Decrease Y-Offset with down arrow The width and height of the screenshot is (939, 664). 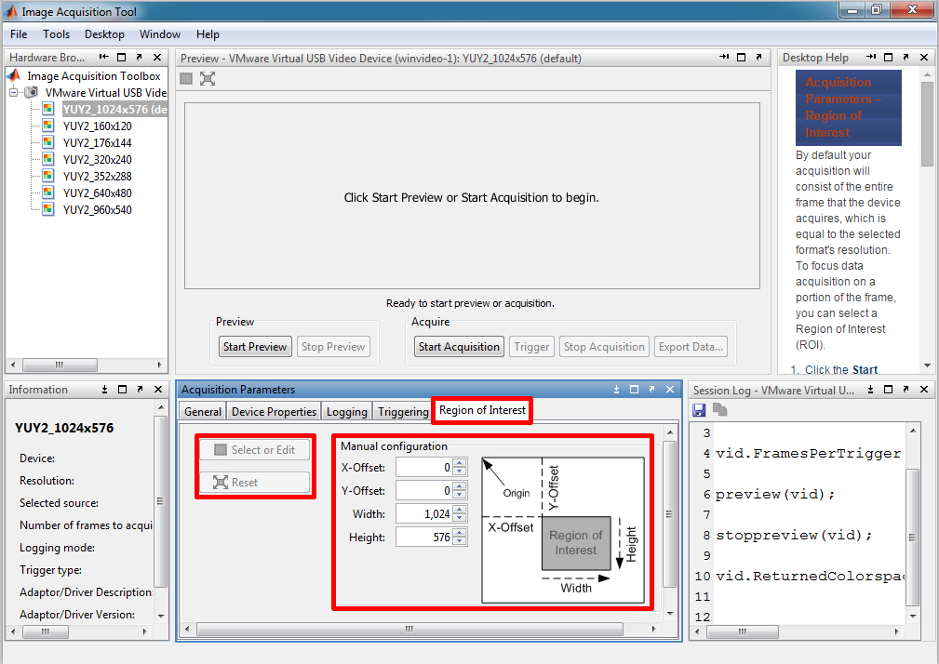[x=460, y=496]
